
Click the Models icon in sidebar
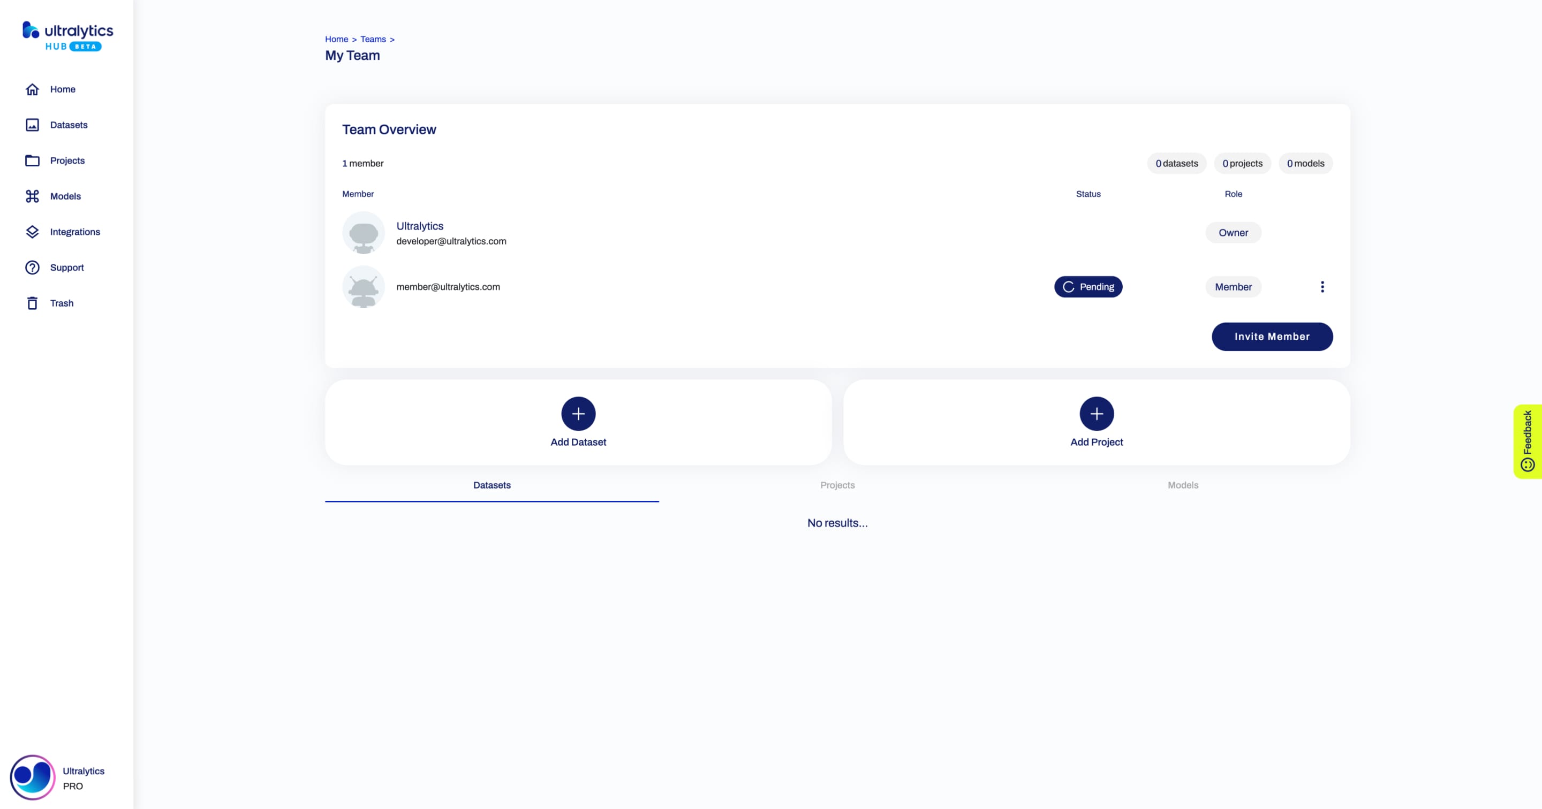click(x=32, y=196)
